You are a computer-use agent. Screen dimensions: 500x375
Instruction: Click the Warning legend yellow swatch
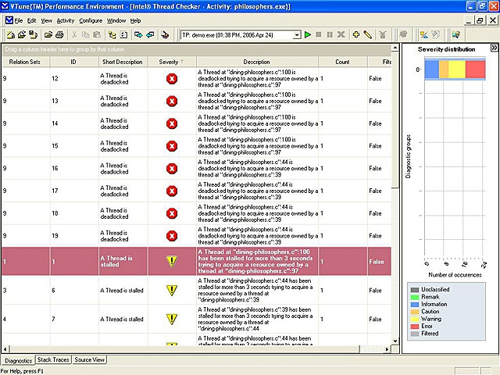click(x=415, y=319)
